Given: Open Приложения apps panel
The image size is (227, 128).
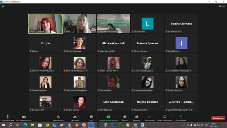Looking at the screenshot, I should coord(149,117).
